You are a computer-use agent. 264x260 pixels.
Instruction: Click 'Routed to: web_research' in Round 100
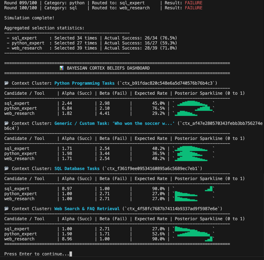click(121, 8)
